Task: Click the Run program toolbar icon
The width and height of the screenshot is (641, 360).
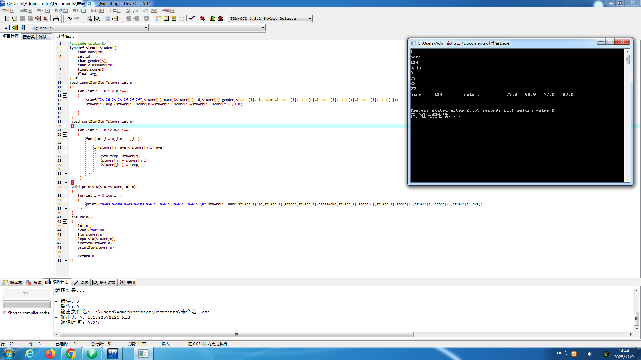Action: point(166,18)
